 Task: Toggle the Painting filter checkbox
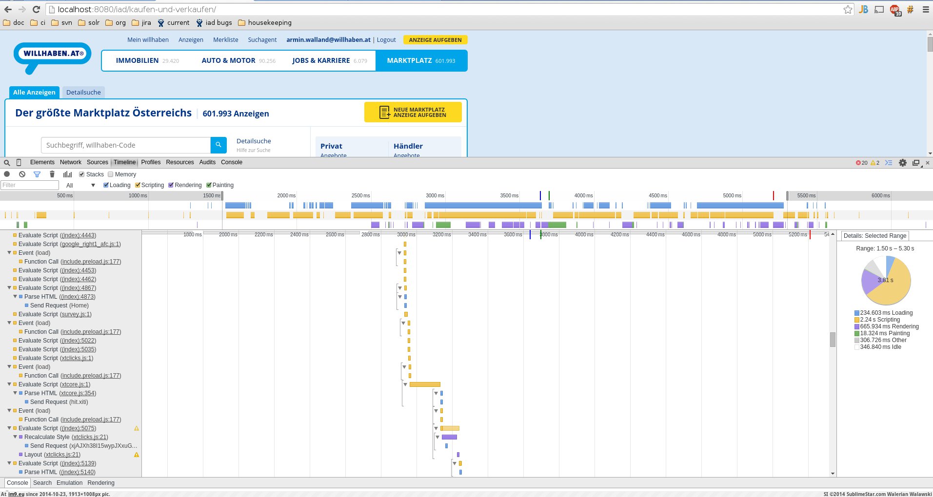(209, 185)
